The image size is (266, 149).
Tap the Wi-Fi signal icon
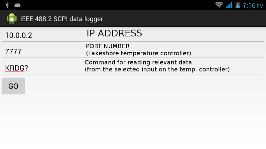(x=219, y=5)
